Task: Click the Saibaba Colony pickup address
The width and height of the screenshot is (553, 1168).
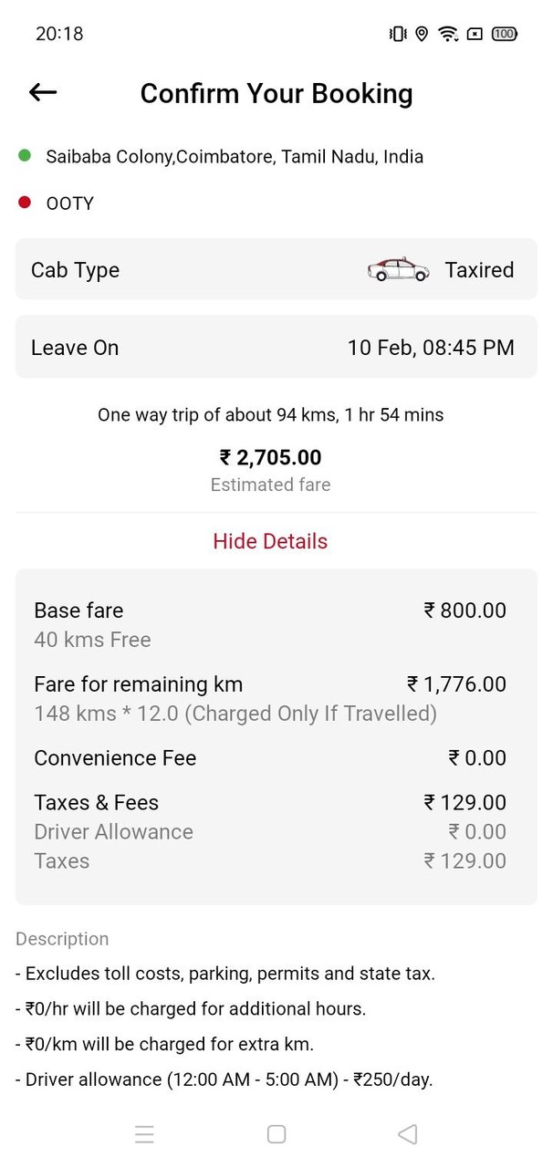Action: point(234,156)
